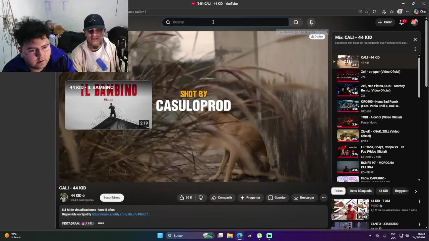Viewport: 429px width, 241px height.
Task: Open green chat app taskbar icon
Action: (269, 236)
